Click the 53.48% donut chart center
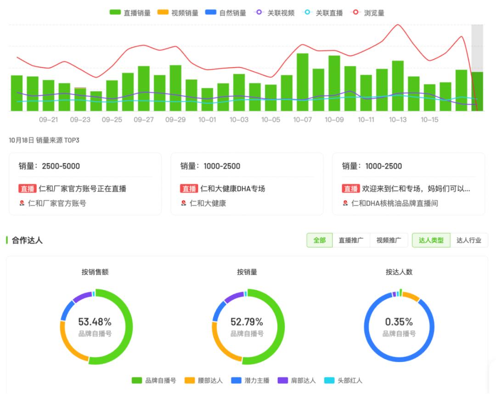 pos(95,324)
